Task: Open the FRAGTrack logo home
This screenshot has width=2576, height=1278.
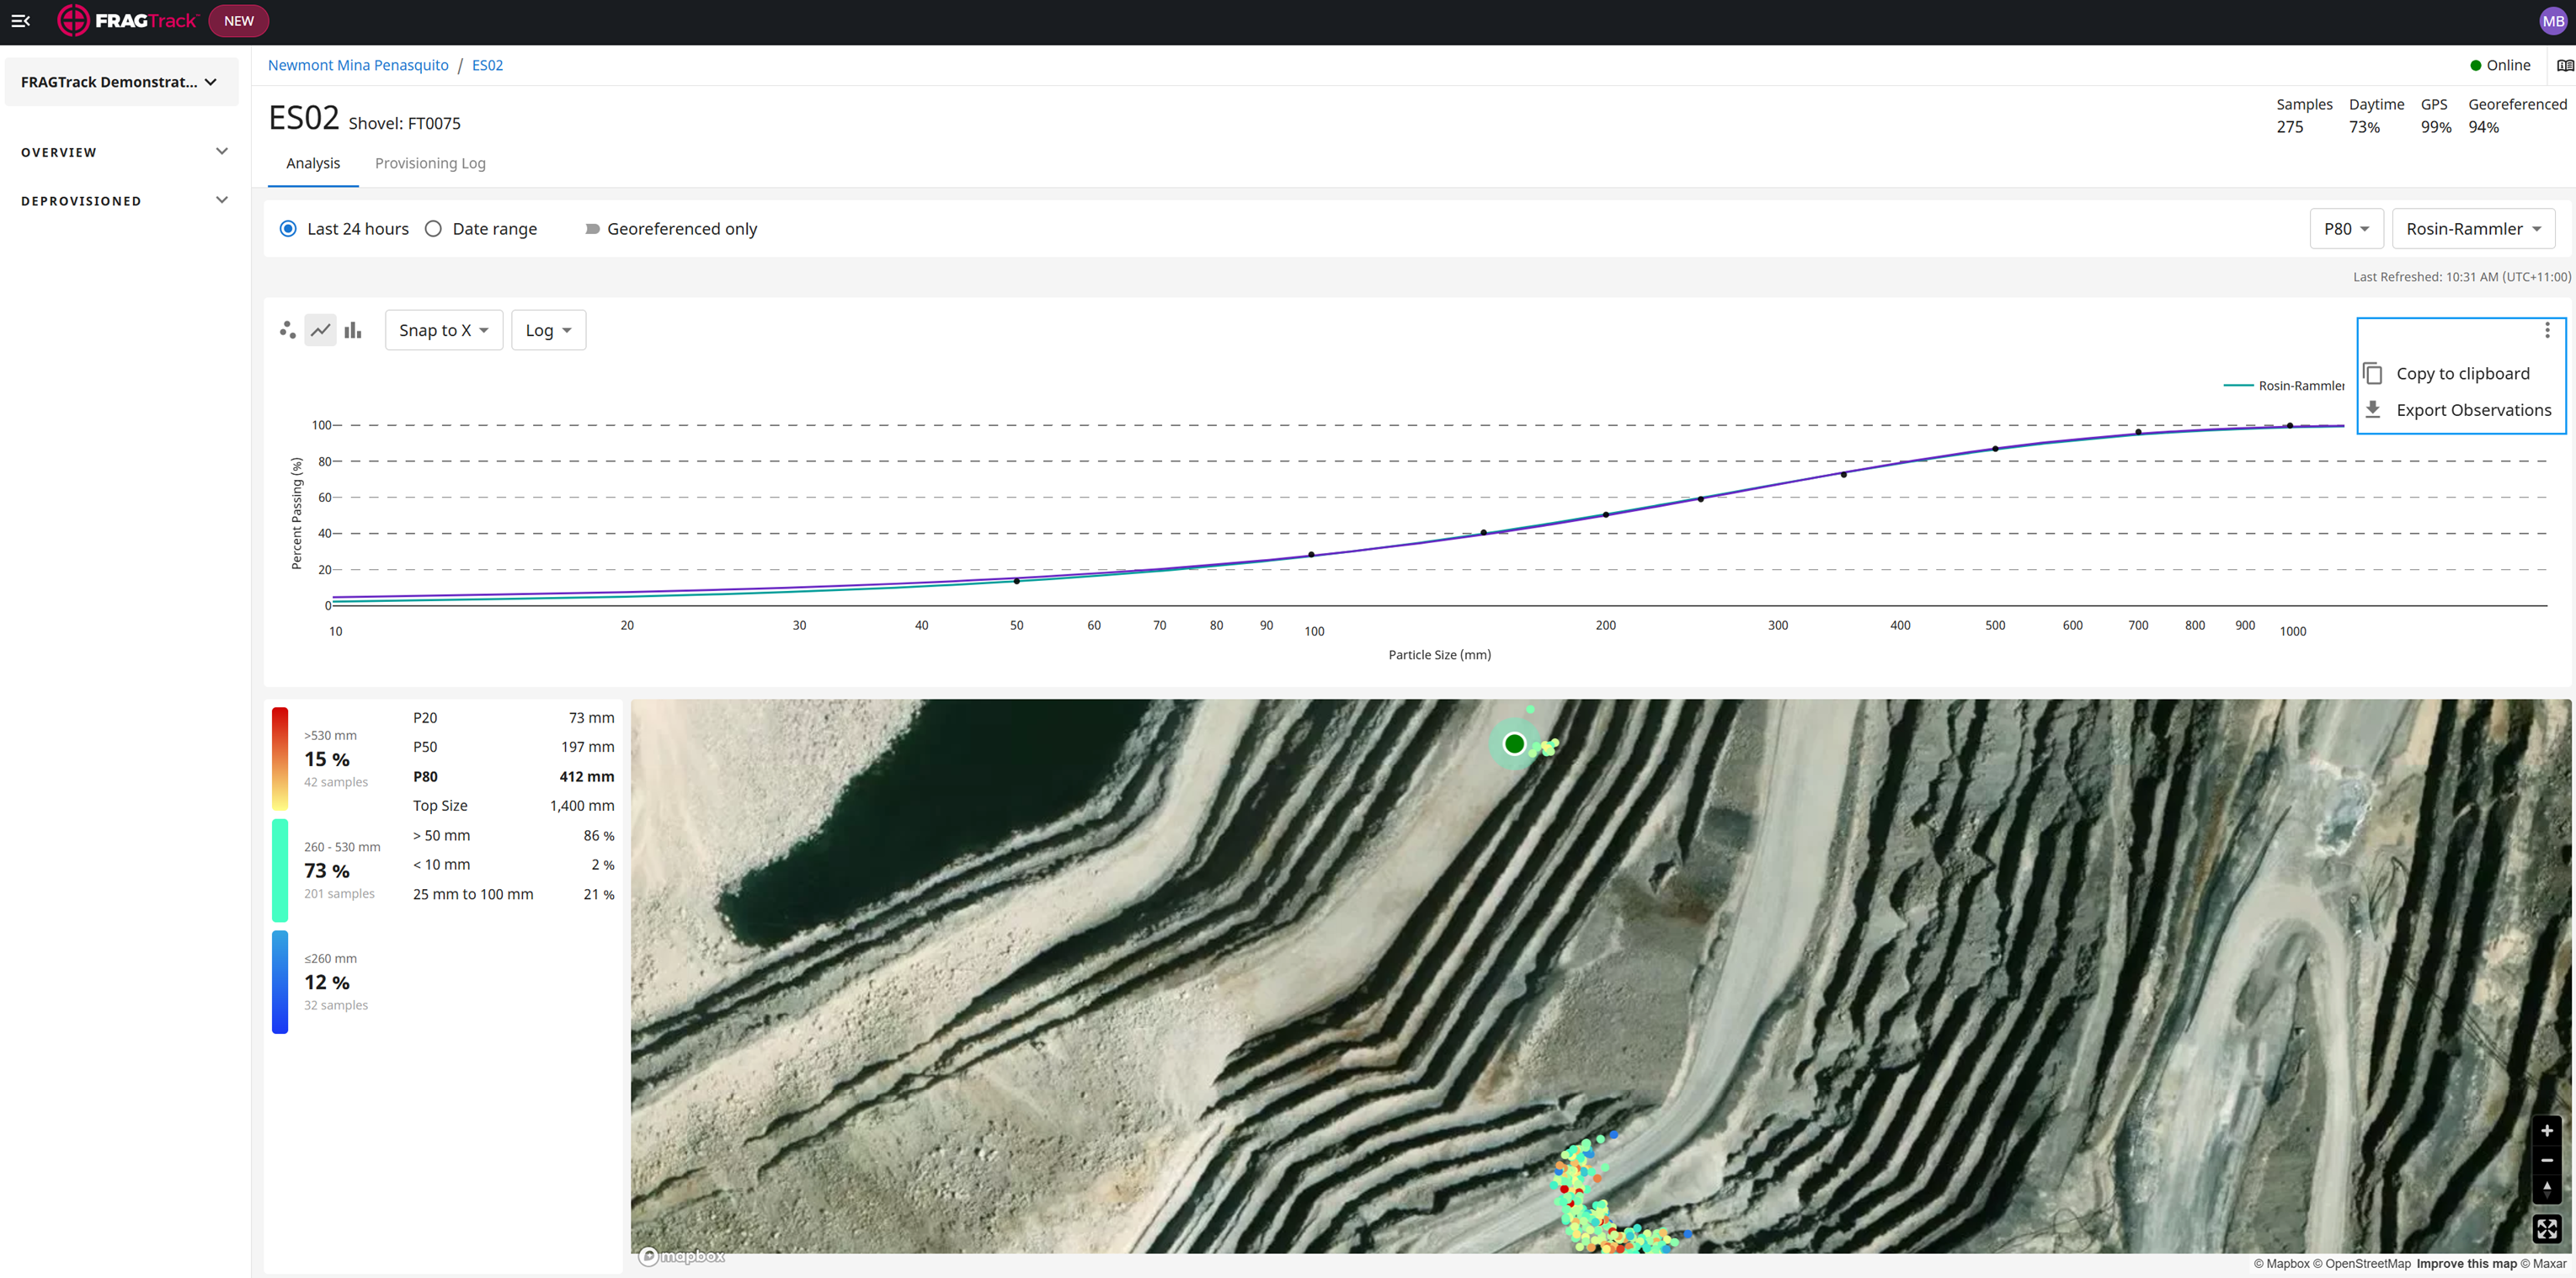Action: point(127,21)
